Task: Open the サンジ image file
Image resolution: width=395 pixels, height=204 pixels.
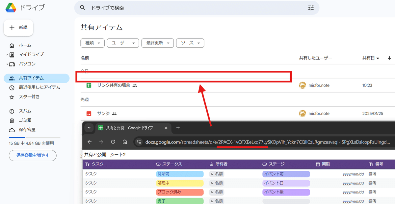Action: (103, 113)
